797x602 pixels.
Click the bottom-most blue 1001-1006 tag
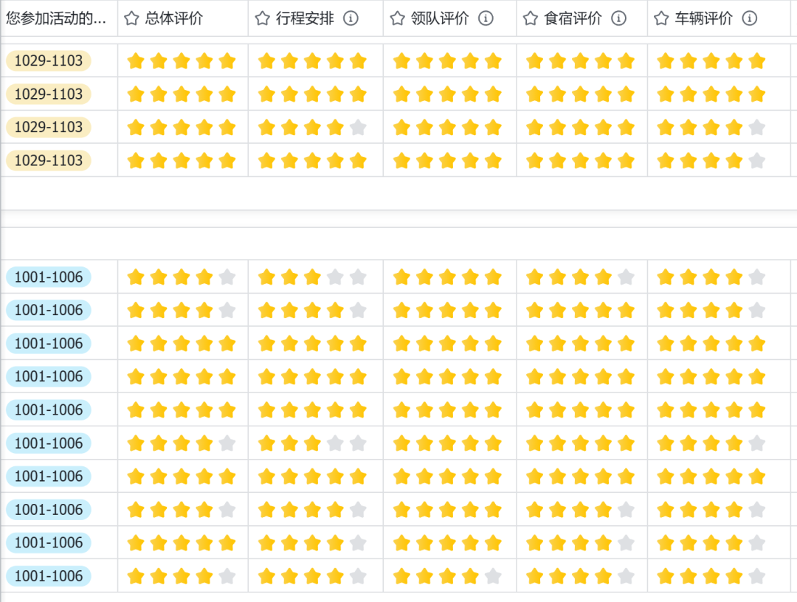click(x=49, y=576)
